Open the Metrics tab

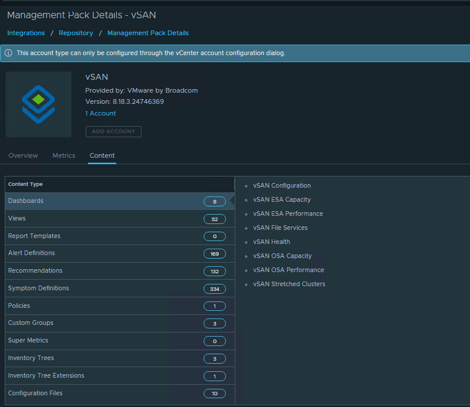click(64, 155)
